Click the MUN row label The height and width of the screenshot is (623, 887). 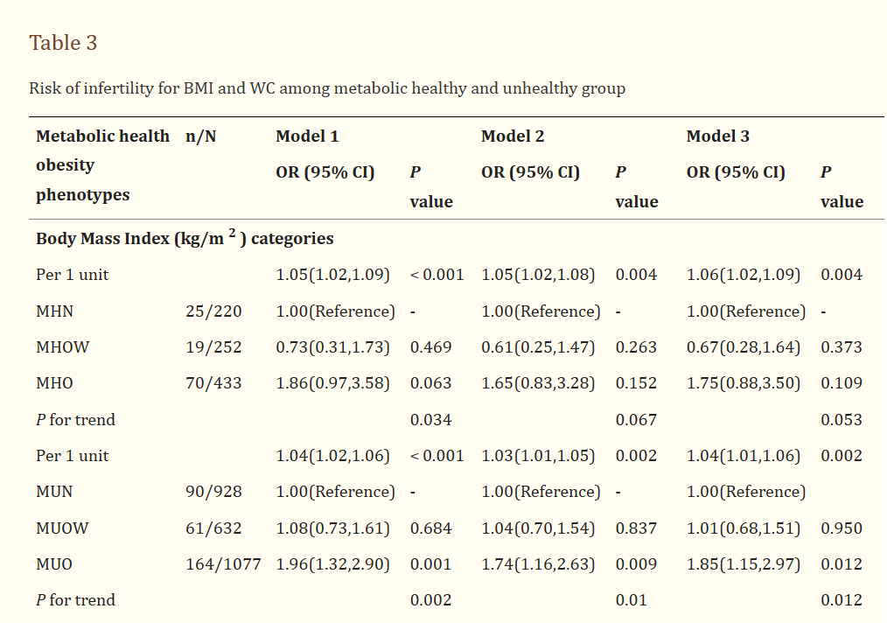pos(53,492)
